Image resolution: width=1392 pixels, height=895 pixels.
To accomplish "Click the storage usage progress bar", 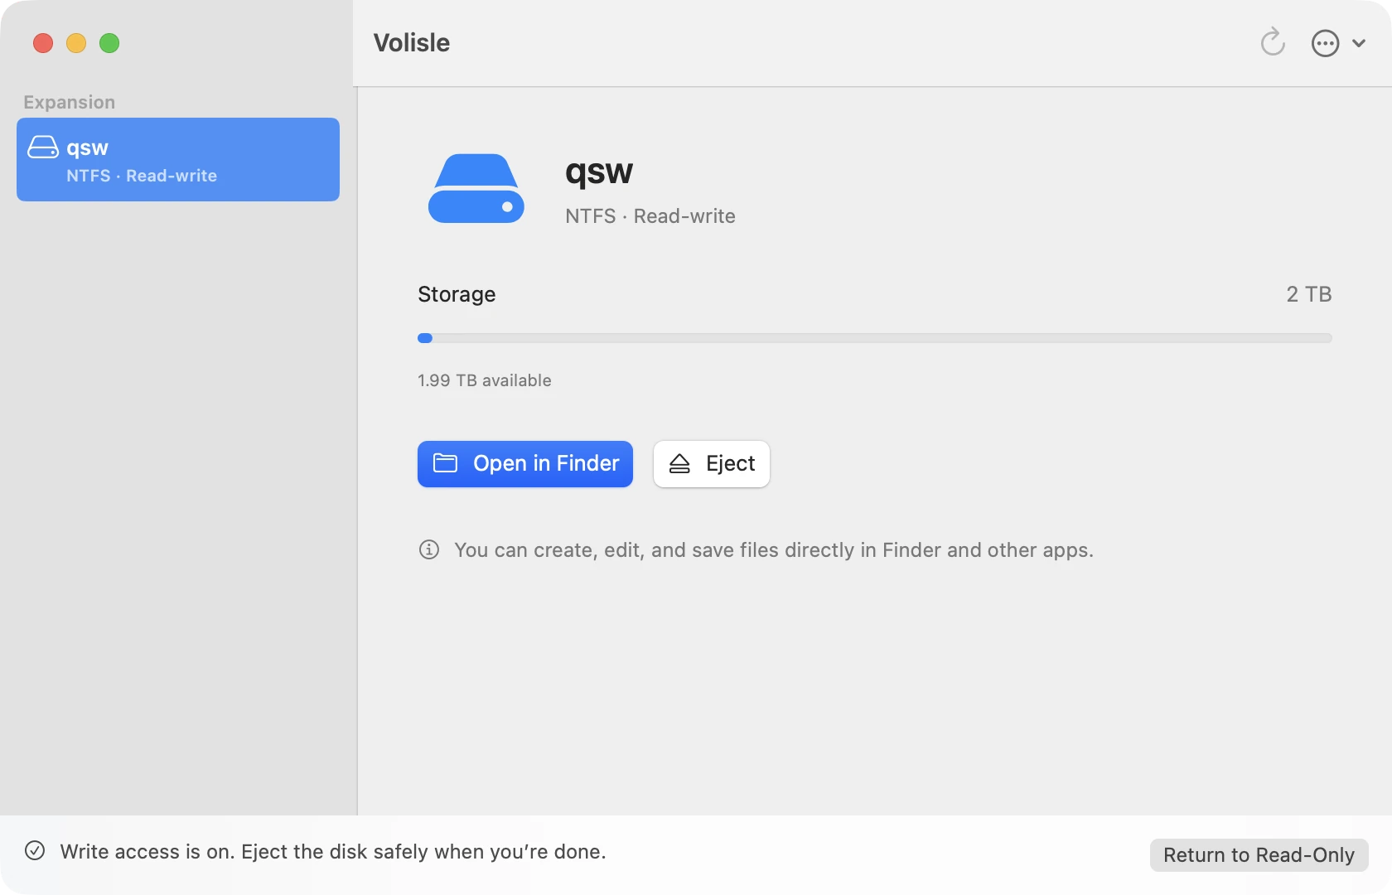I will [875, 338].
